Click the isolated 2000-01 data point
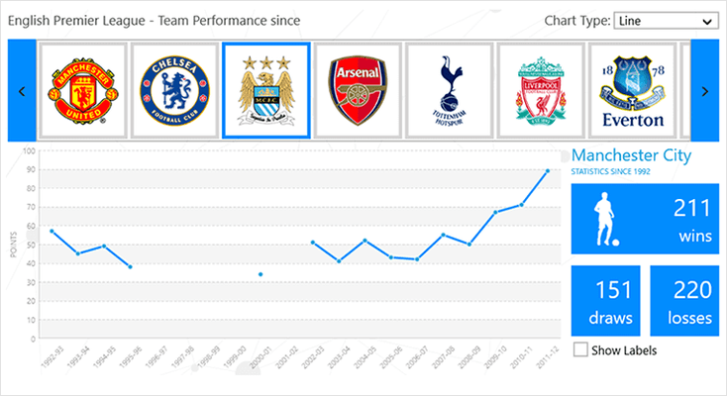727x396 pixels. click(x=260, y=274)
